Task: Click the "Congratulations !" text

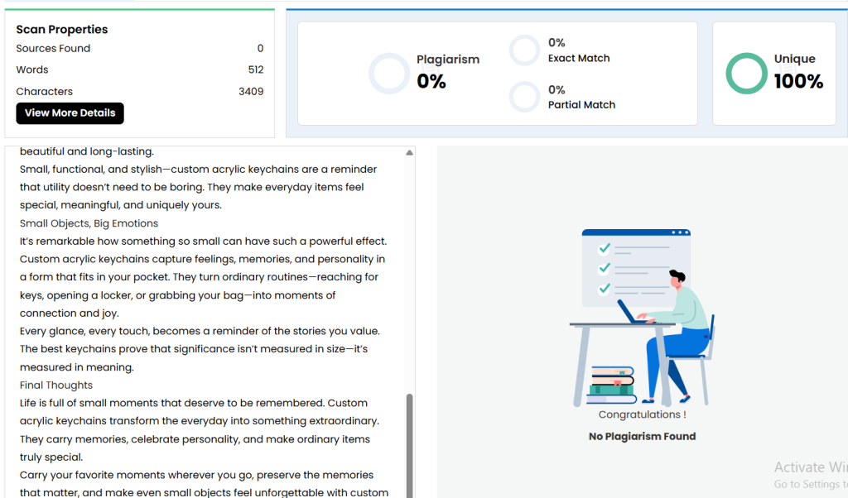Action: (x=642, y=415)
